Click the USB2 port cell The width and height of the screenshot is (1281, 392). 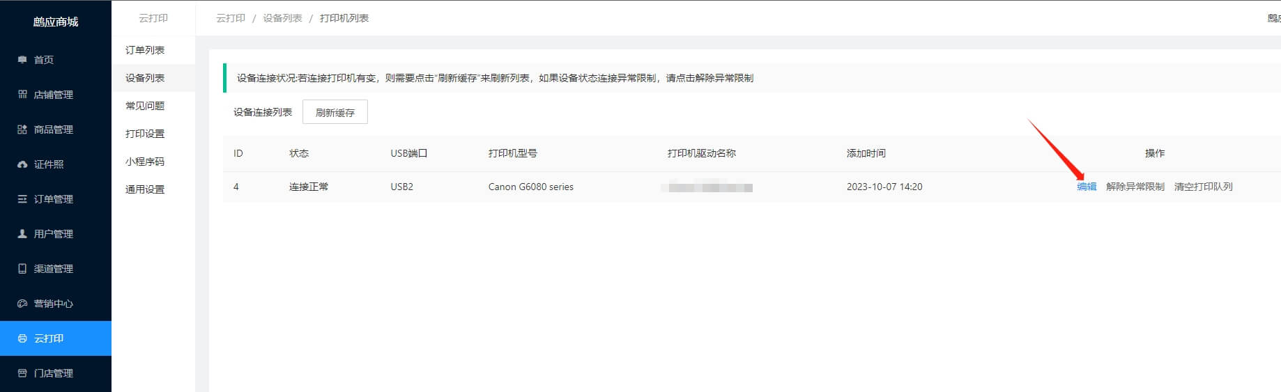[x=402, y=187]
